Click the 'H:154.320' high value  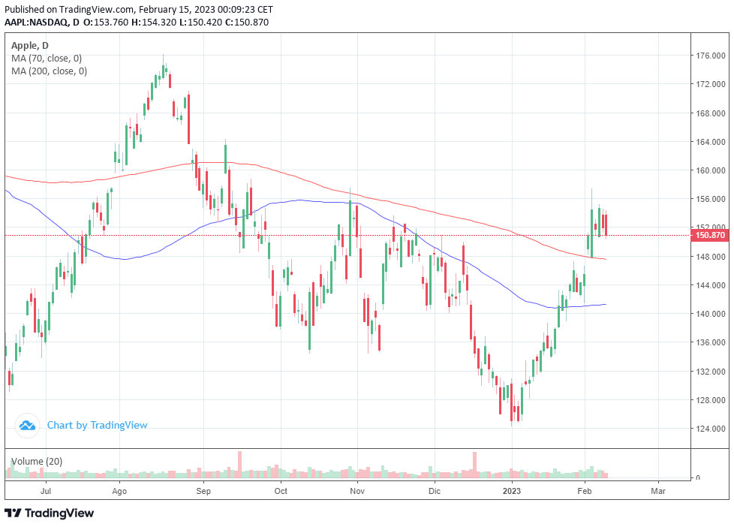point(154,22)
